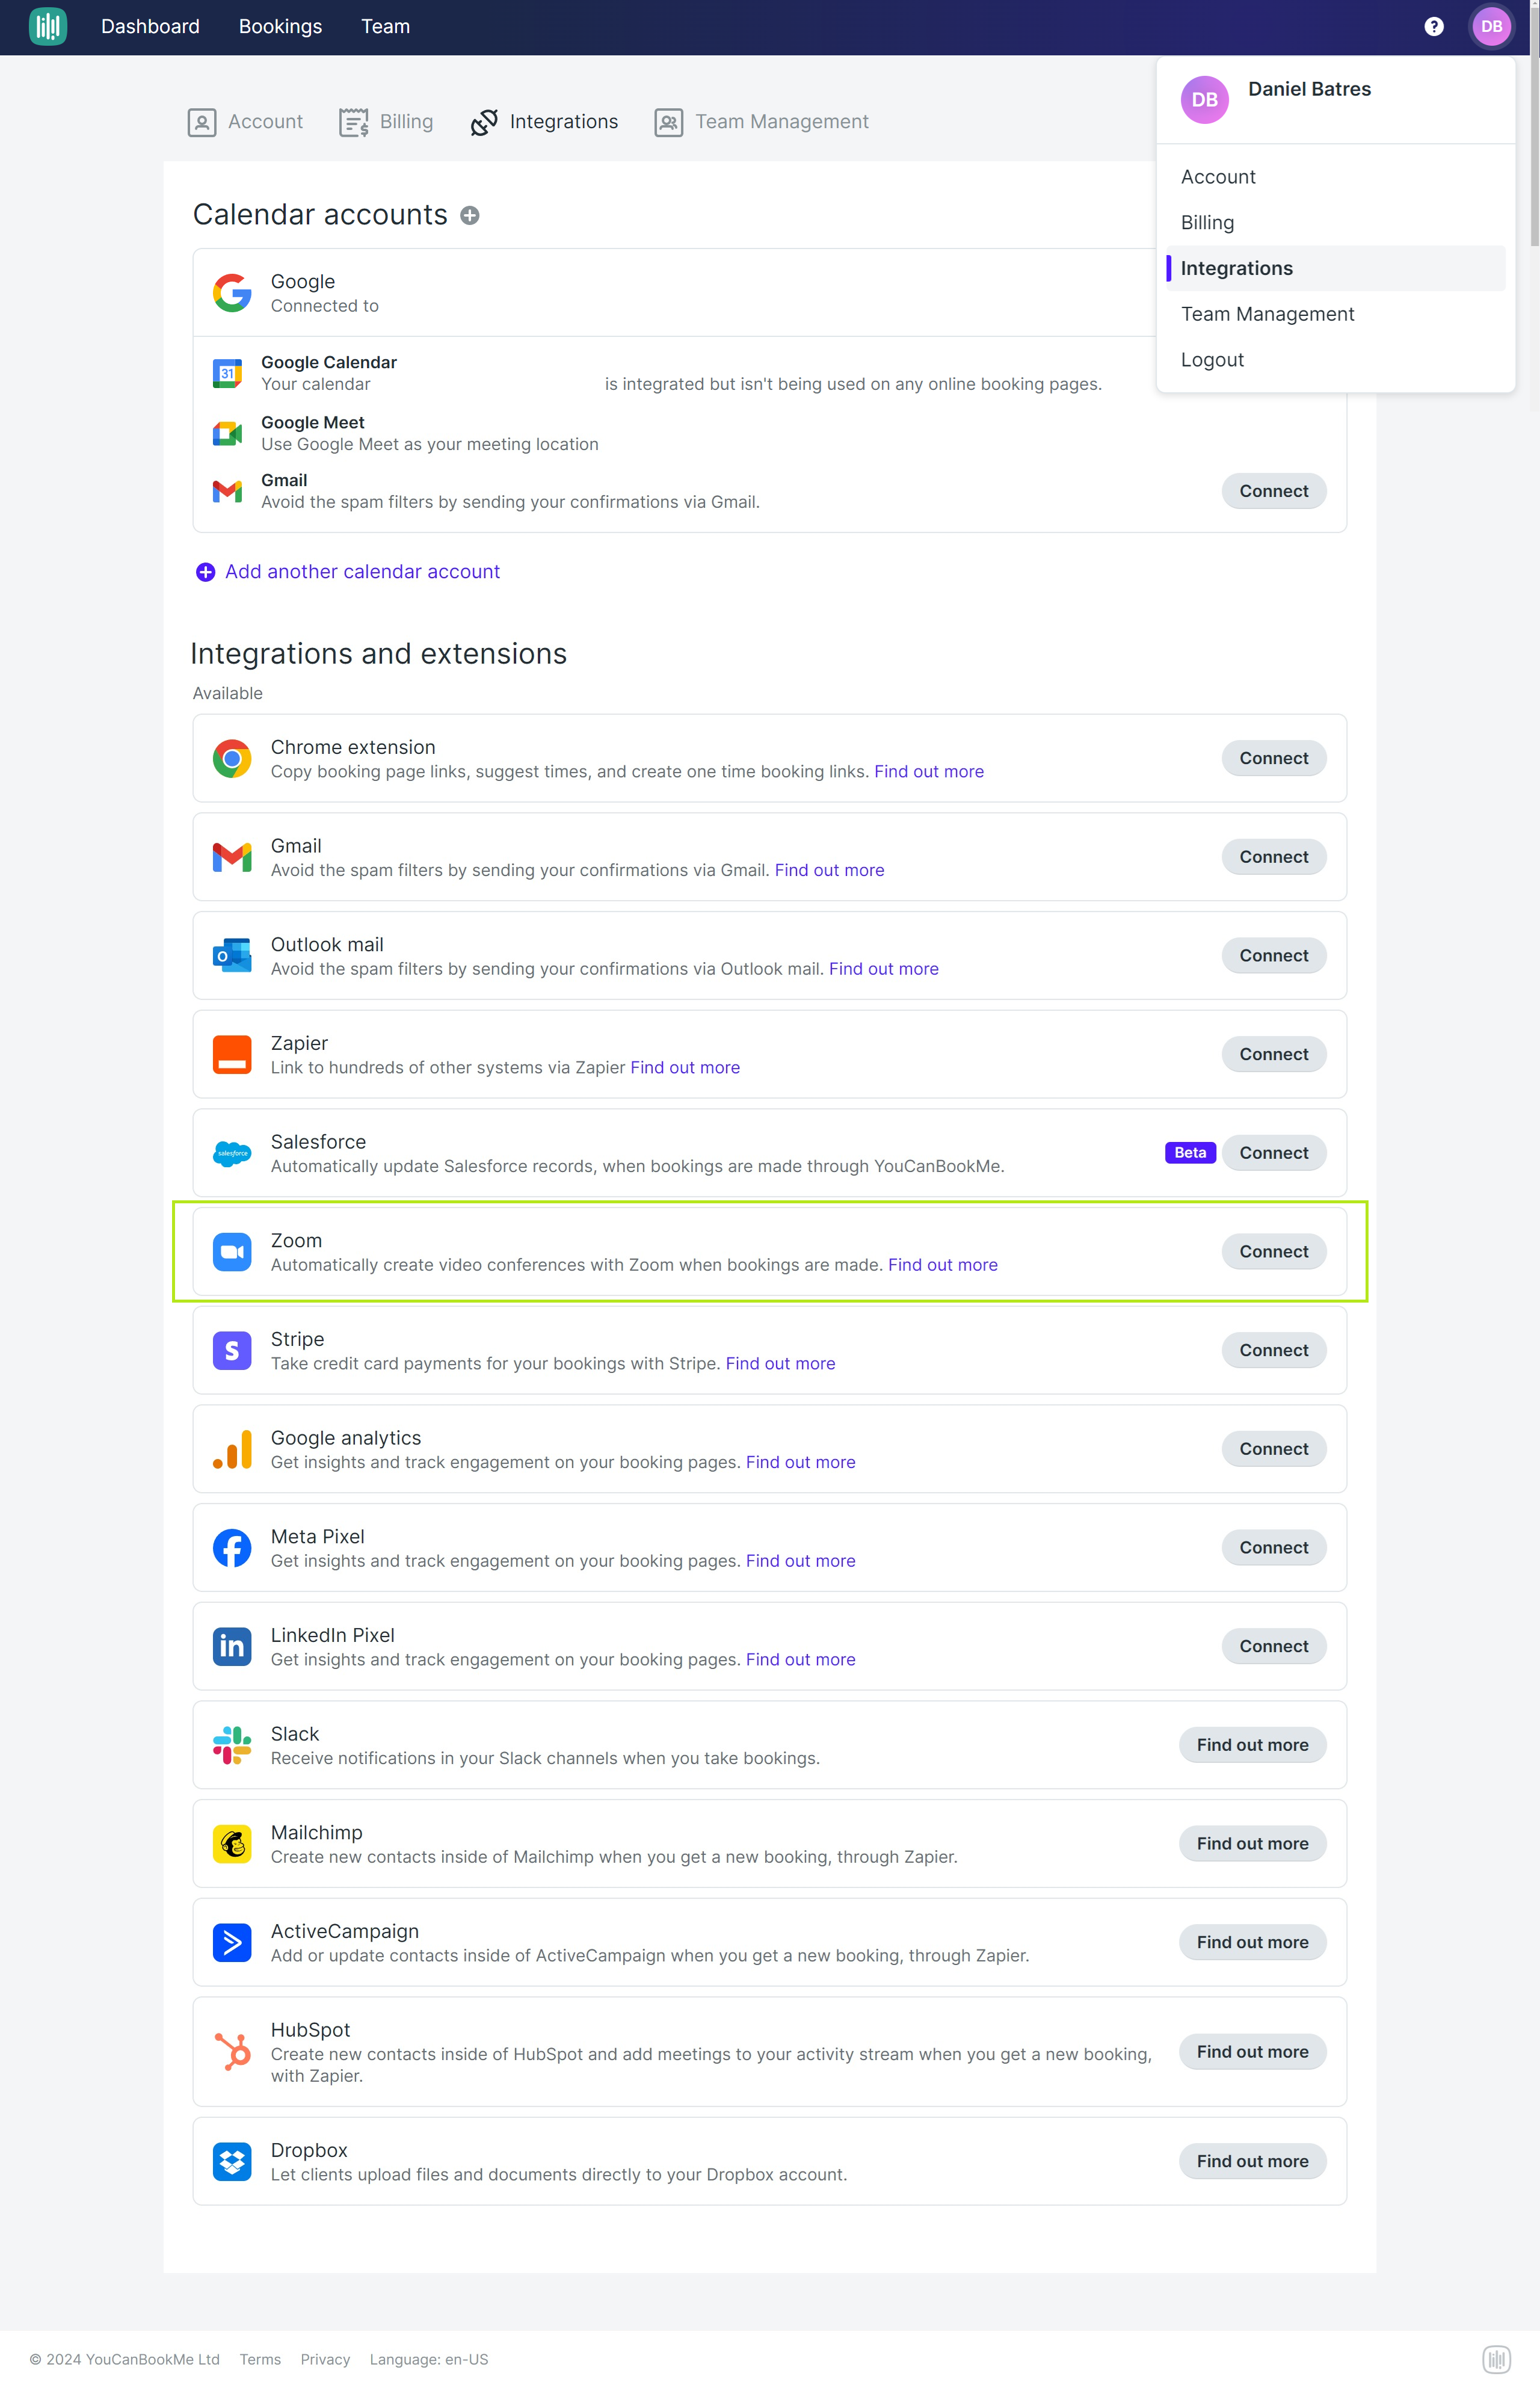Choose Team Management in the profile menu
The height and width of the screenshot is (2388, 1540).
coord(1267,314)
